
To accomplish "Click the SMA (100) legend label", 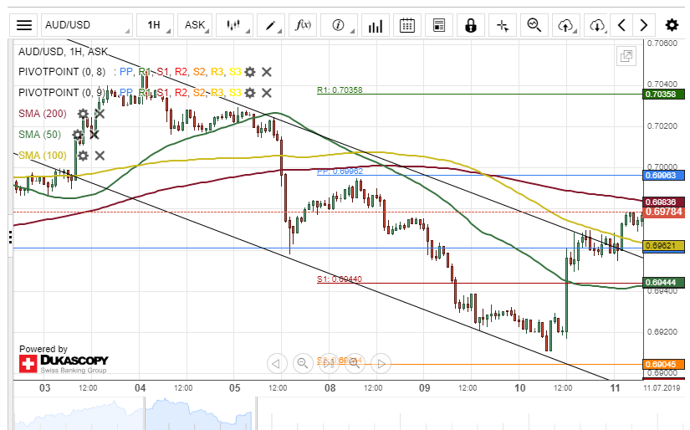I will point(43,156).
